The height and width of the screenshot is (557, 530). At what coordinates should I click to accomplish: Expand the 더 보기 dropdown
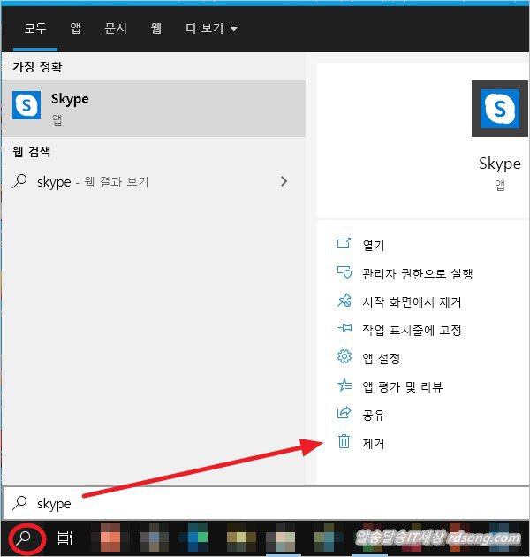point(212,28)
